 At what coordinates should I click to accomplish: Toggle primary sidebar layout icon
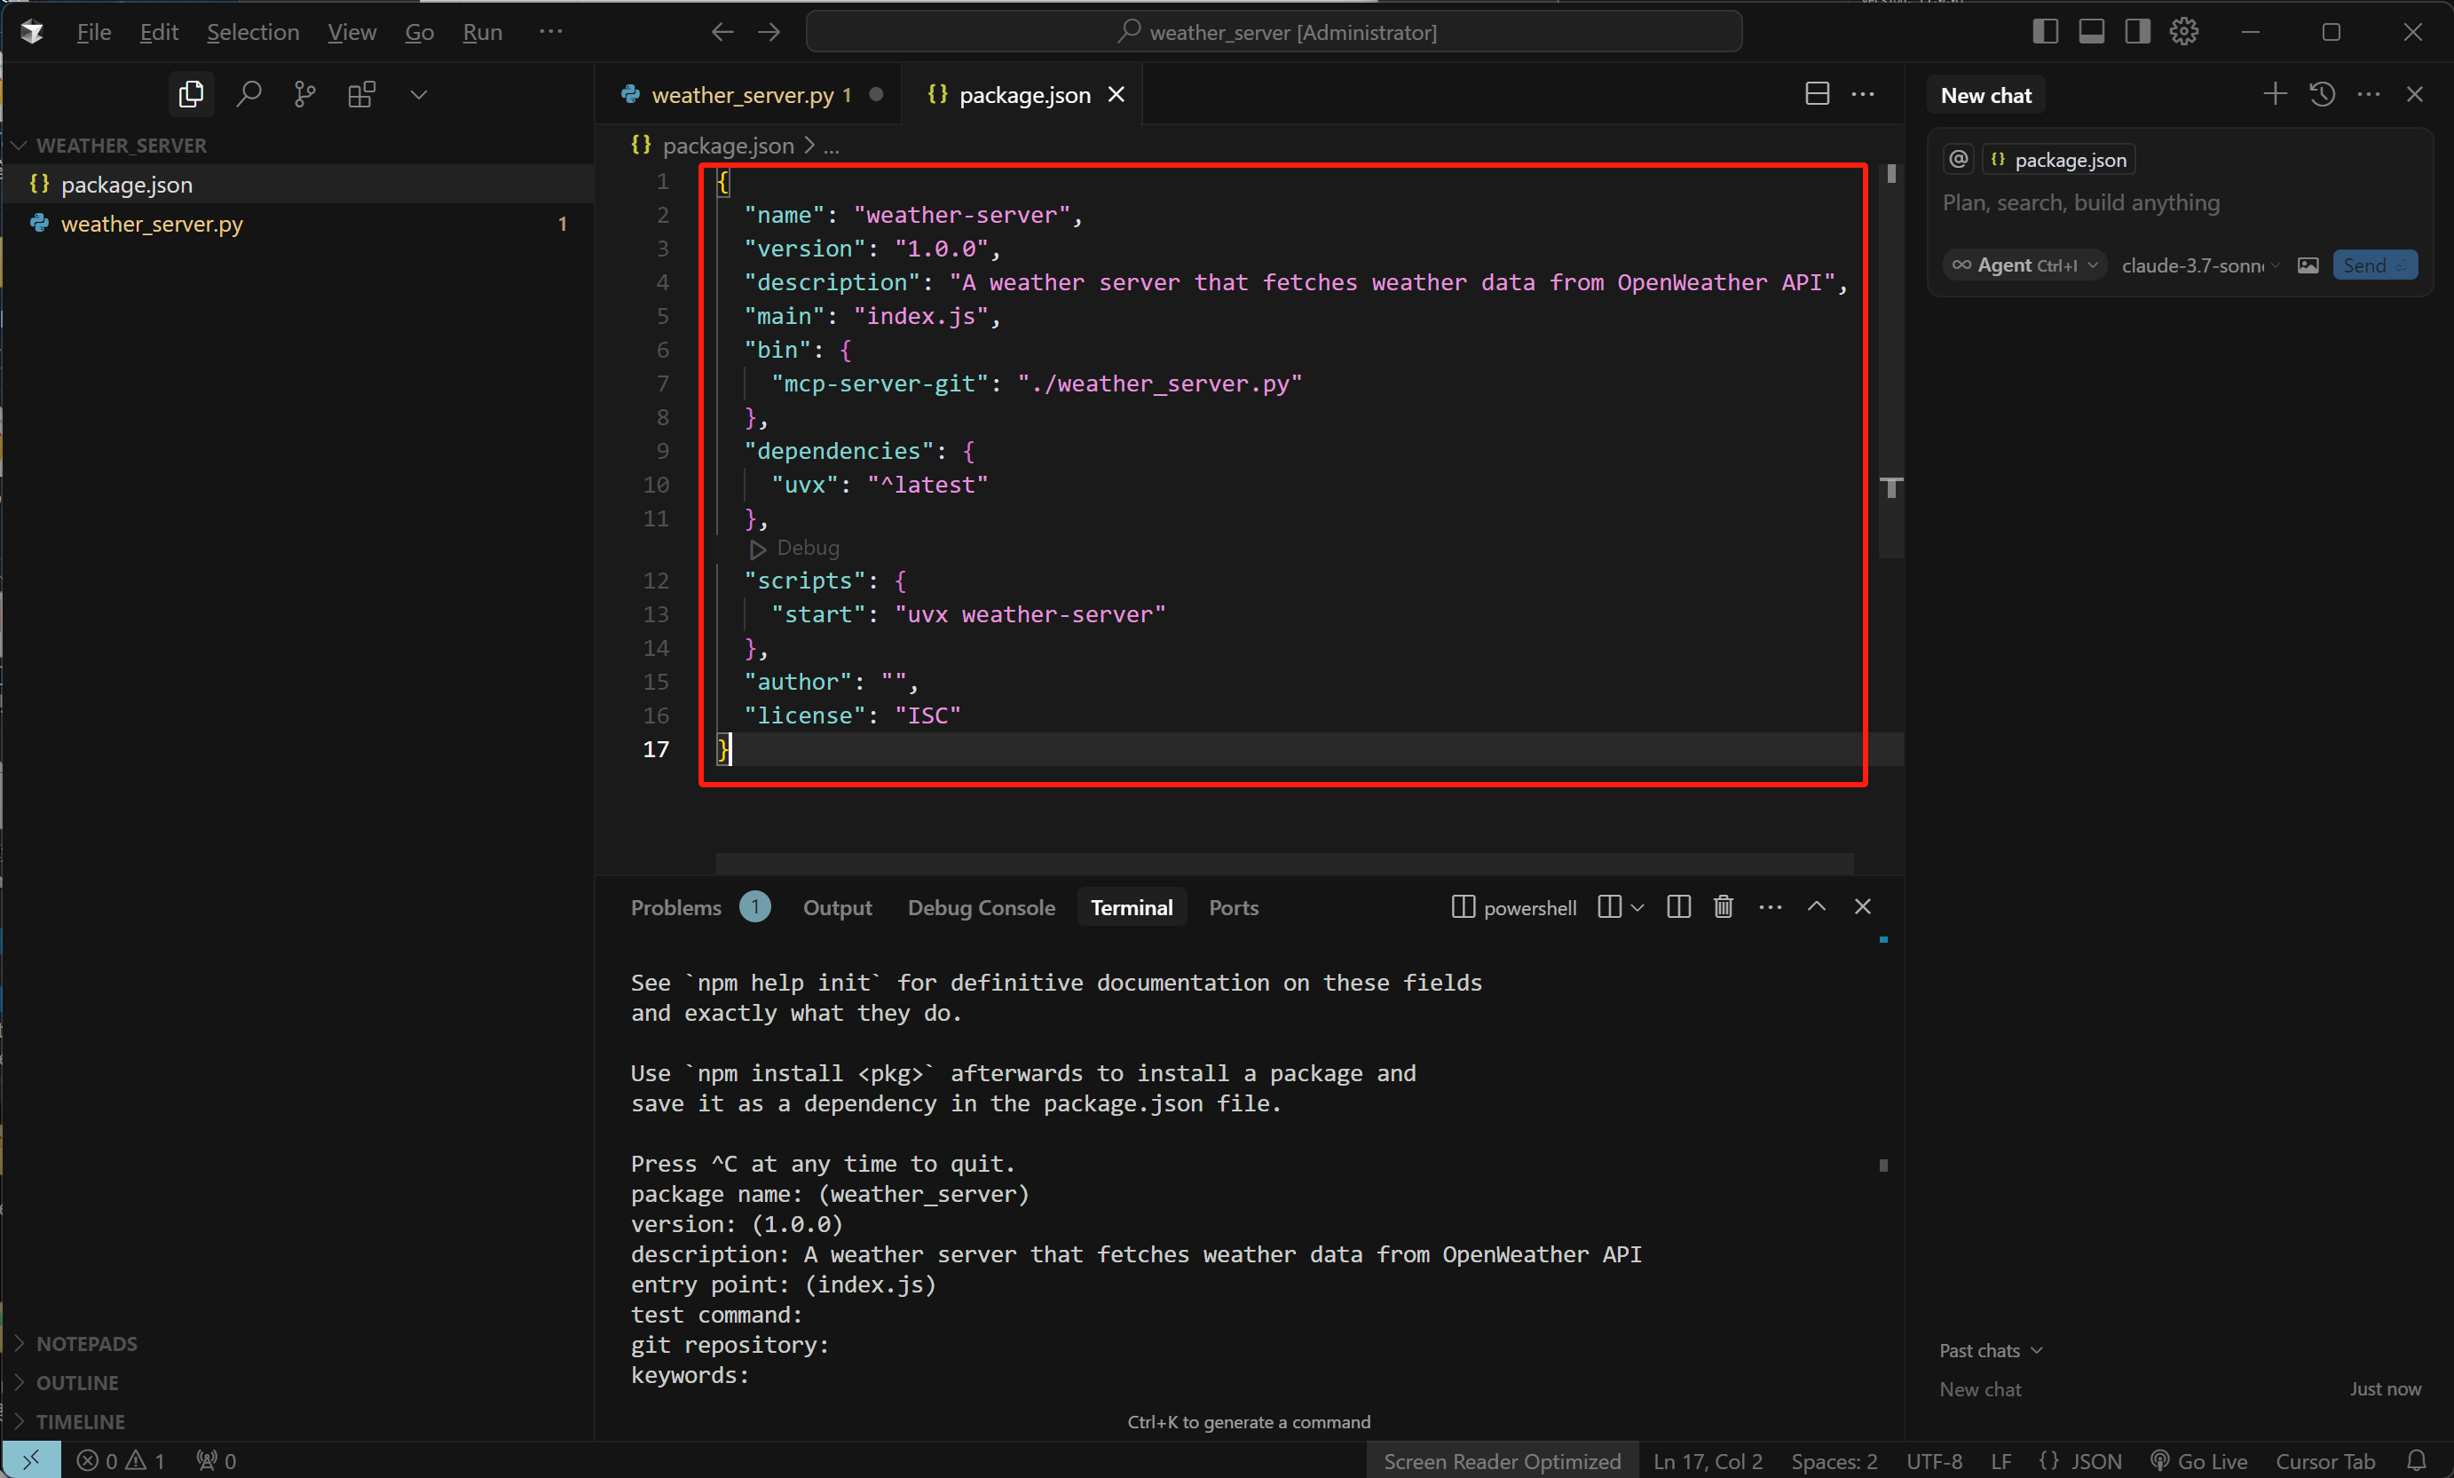point(2046,32)
